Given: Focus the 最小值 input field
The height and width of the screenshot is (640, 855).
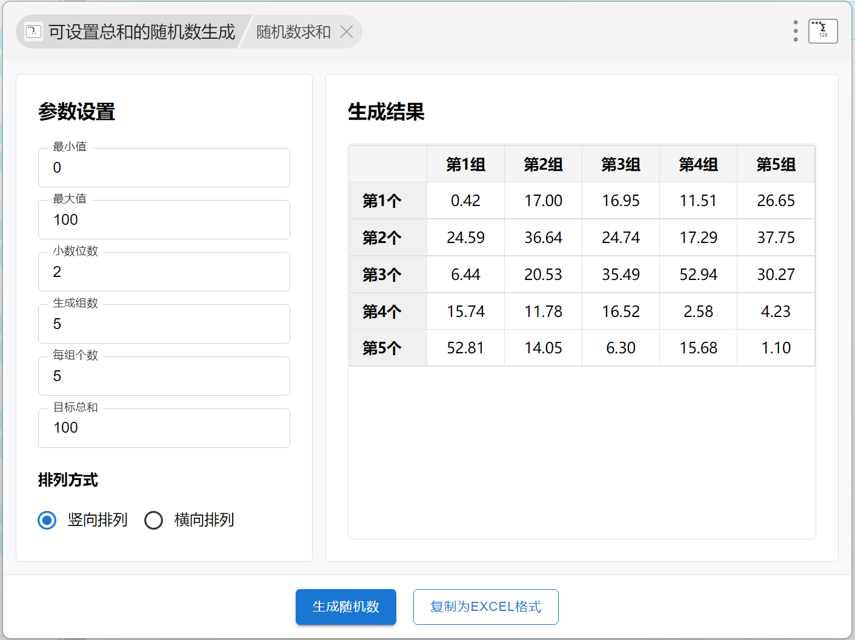Looking at the screenshot, I should [164, 168].
